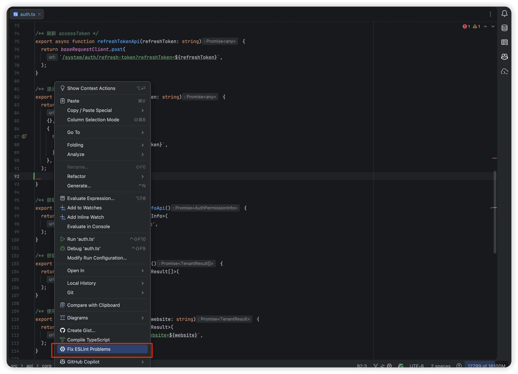
Task: Toggle Column Selection Mode
Action: pyautogui.click(x=93, y=119)
